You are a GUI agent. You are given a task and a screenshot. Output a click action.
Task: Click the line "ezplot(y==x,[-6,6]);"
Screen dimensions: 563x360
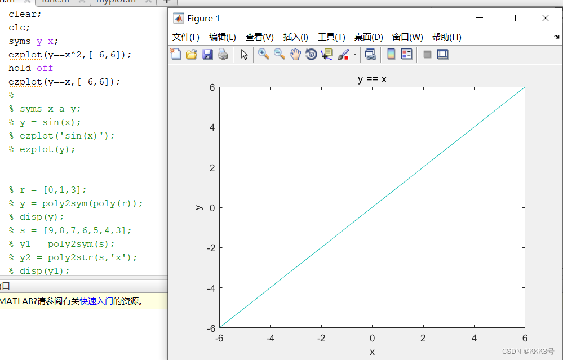[x=64, y=82]
